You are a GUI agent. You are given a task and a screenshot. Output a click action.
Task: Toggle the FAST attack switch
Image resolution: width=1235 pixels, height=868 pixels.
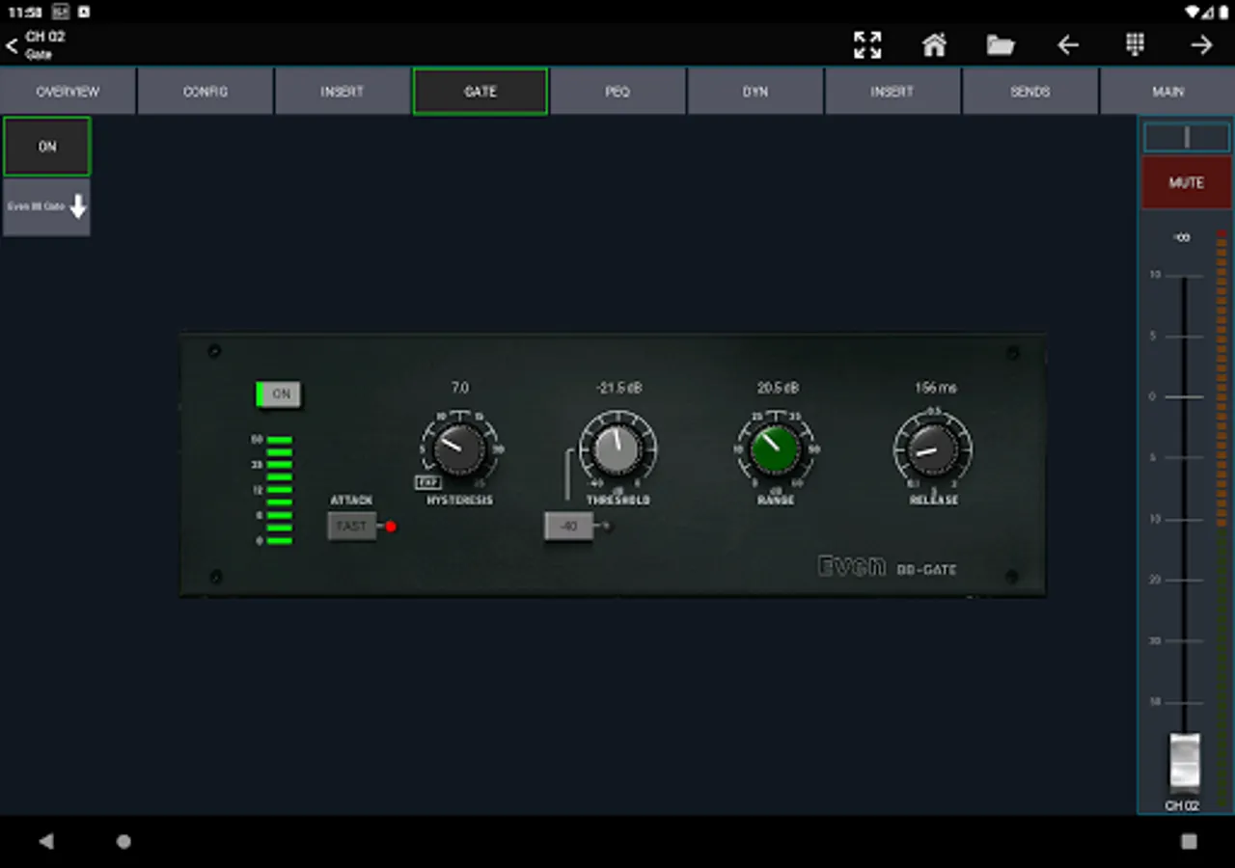[352, 526]
